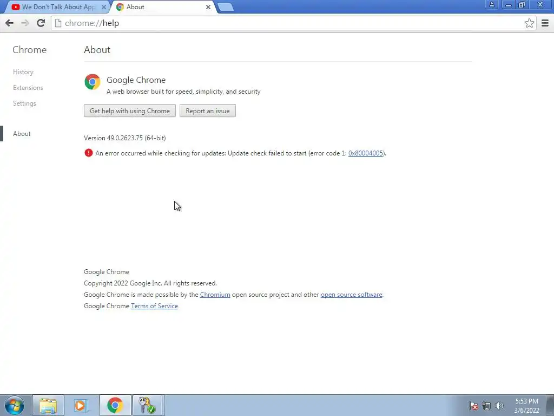Open a new tab
The image size is (554, 416).
click(x=225, y=7)
